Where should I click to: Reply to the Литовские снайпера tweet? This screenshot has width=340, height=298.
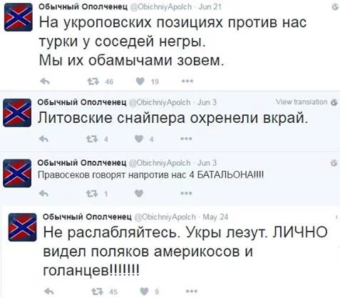click(x=43, y=139)
